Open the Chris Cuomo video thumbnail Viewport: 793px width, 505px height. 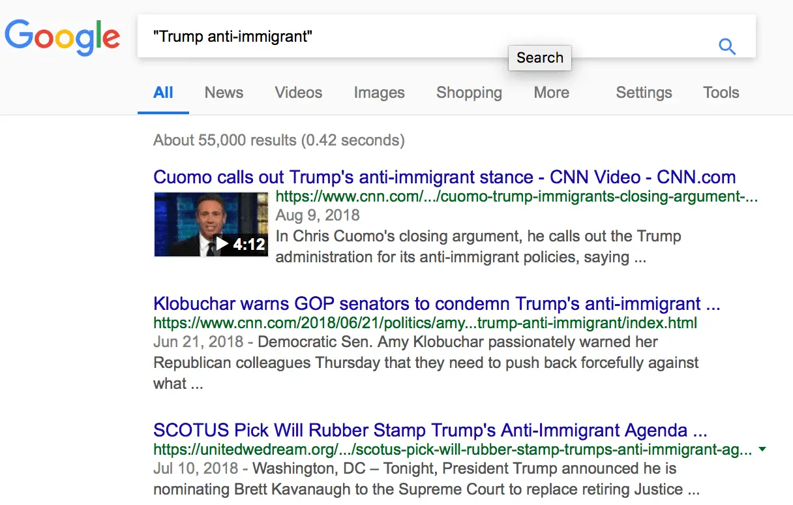pos(211,224)
